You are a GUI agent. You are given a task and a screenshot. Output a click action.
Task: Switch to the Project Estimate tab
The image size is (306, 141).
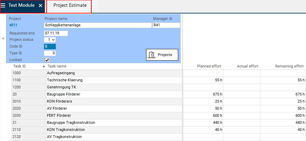(x=70, y=6)
